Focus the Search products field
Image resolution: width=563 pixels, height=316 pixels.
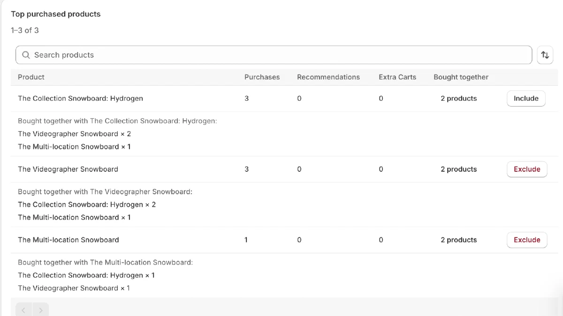click(274, 55)
